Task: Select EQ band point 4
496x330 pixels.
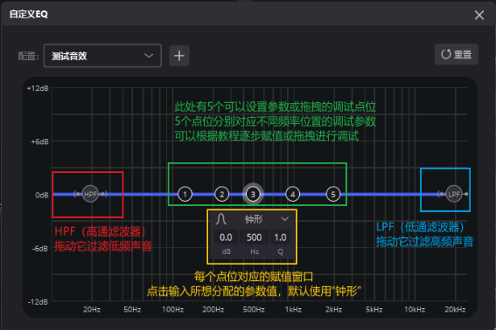Action: (292, 194)
